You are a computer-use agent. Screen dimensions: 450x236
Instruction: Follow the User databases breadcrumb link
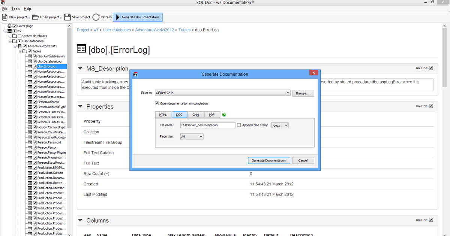[117, 30]
